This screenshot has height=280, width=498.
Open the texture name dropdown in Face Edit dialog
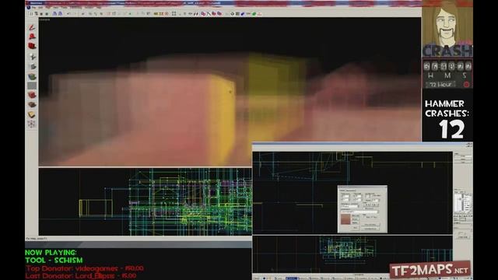click(x=359, y=212)
